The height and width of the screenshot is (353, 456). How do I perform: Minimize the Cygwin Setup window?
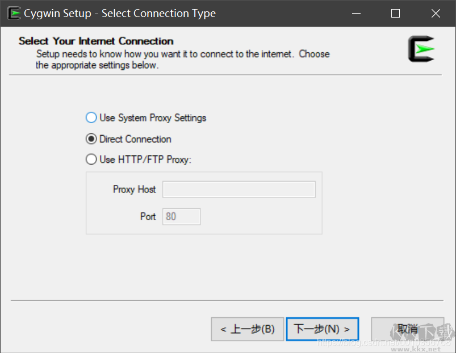coord(356,12)
